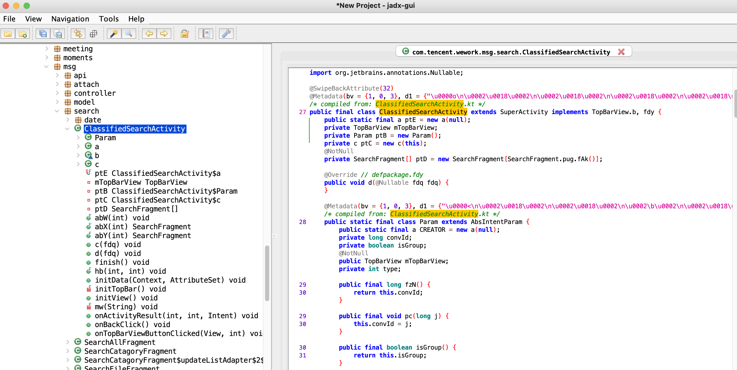Collapse the msg package node
Image resolution: width=737 pixels, height=370 pixels.
pyautogui.click(x=46, y=67)
